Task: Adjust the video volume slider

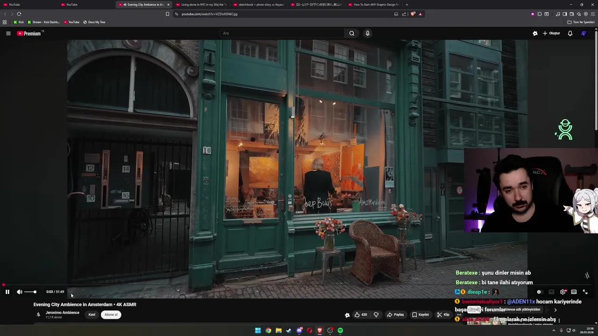Action: coord(30,292)
